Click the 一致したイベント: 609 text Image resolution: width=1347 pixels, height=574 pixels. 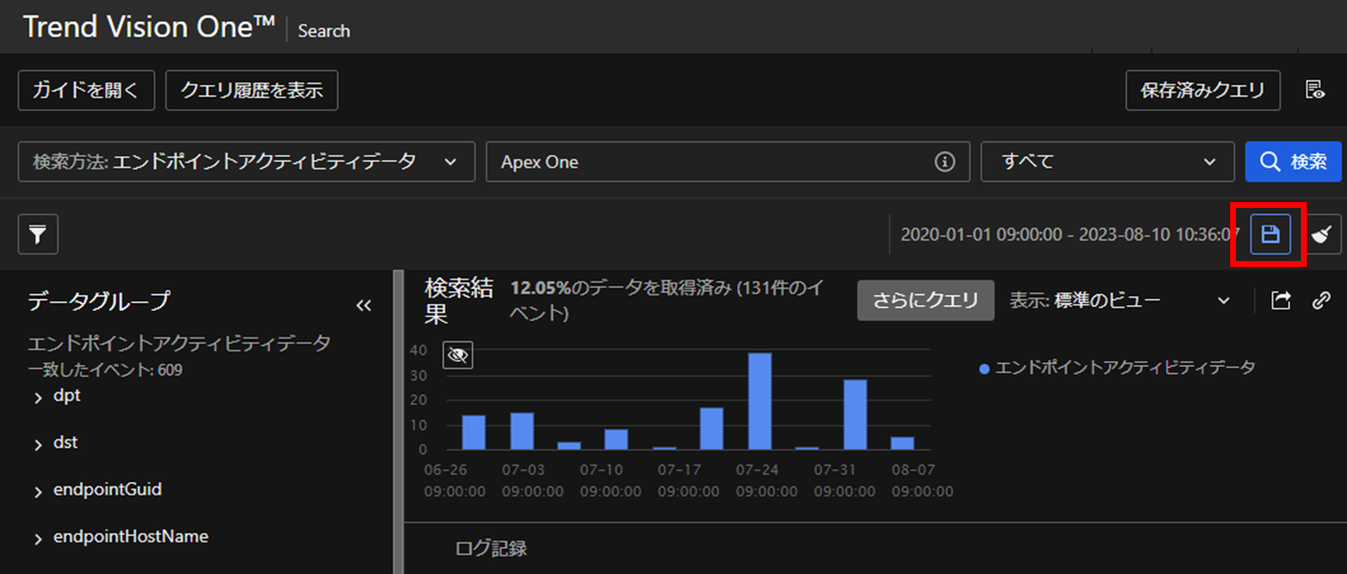point(105,370)
